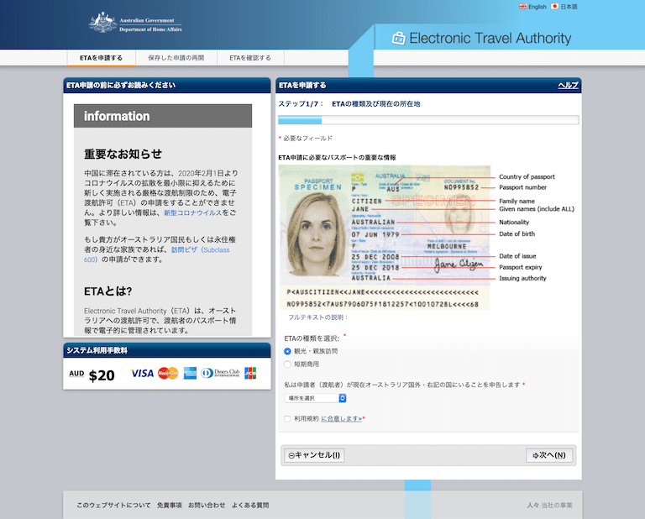Viewport: 645px width, 519px height.
Task: Click the フルテキストの説明 link
Action: pyautogui.click(x=318, y=317)
